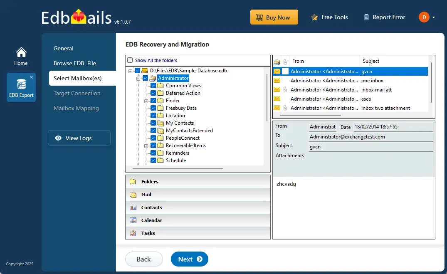Click the mail type column header icon
Viewport: 447px width, 274px height.
277,62
